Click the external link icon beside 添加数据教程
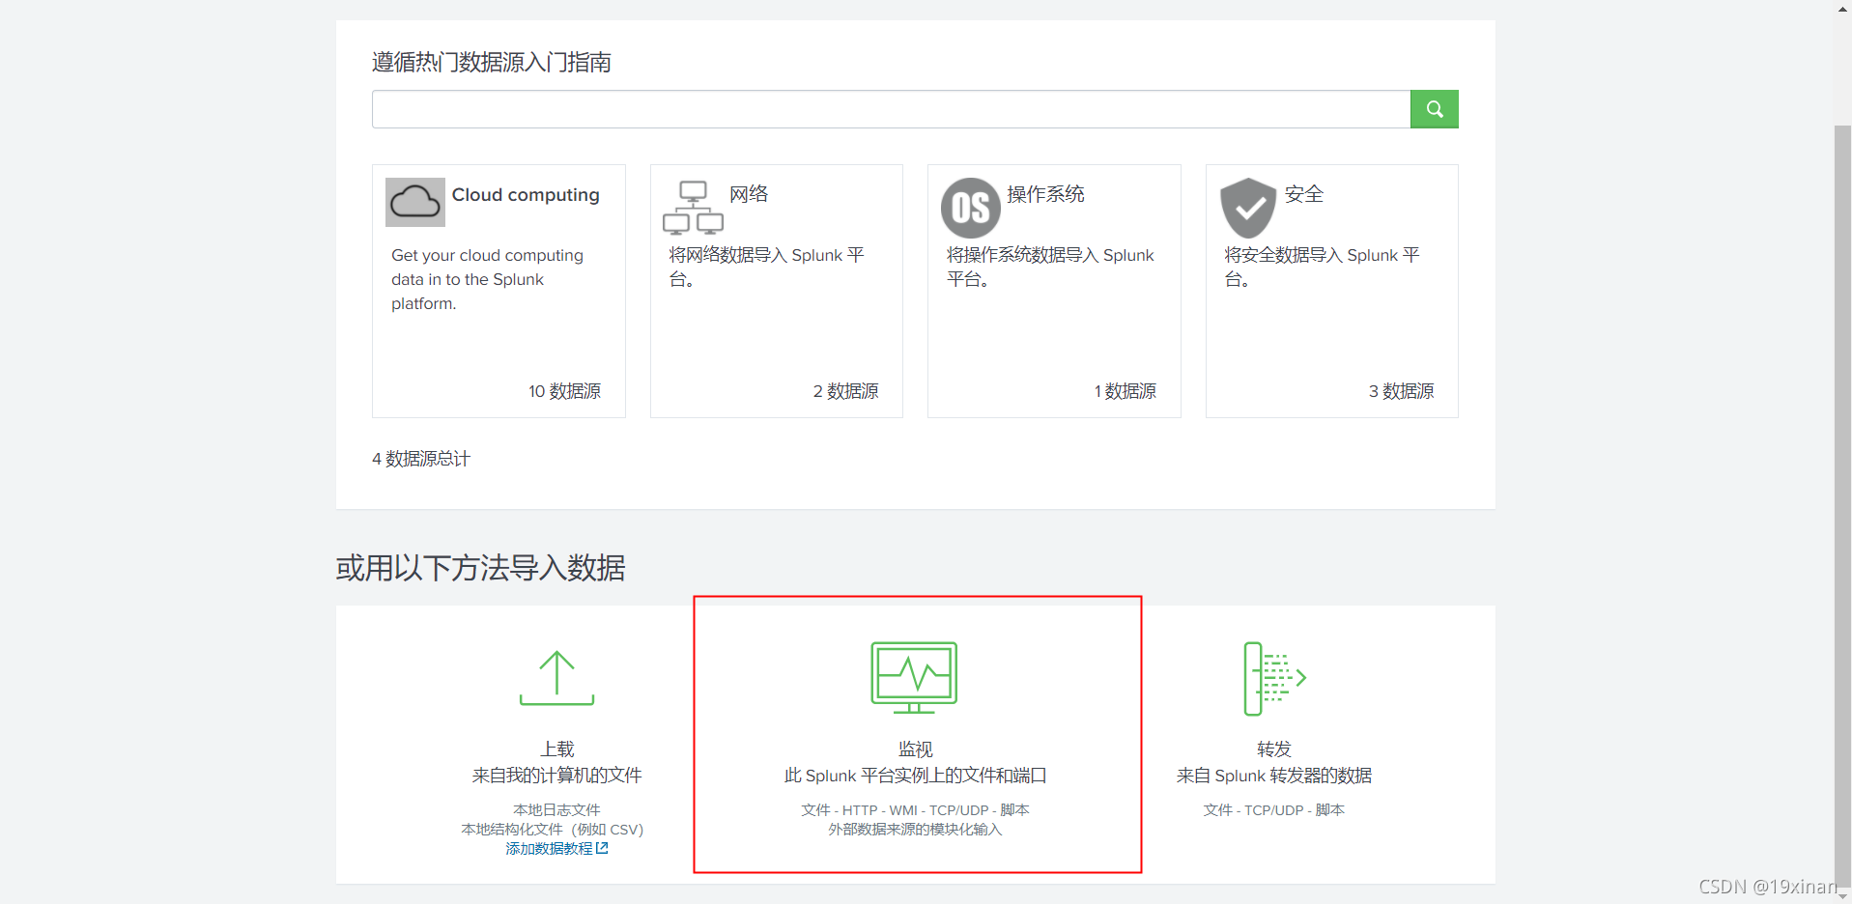The image size is (1852, 904). point(602,848)
